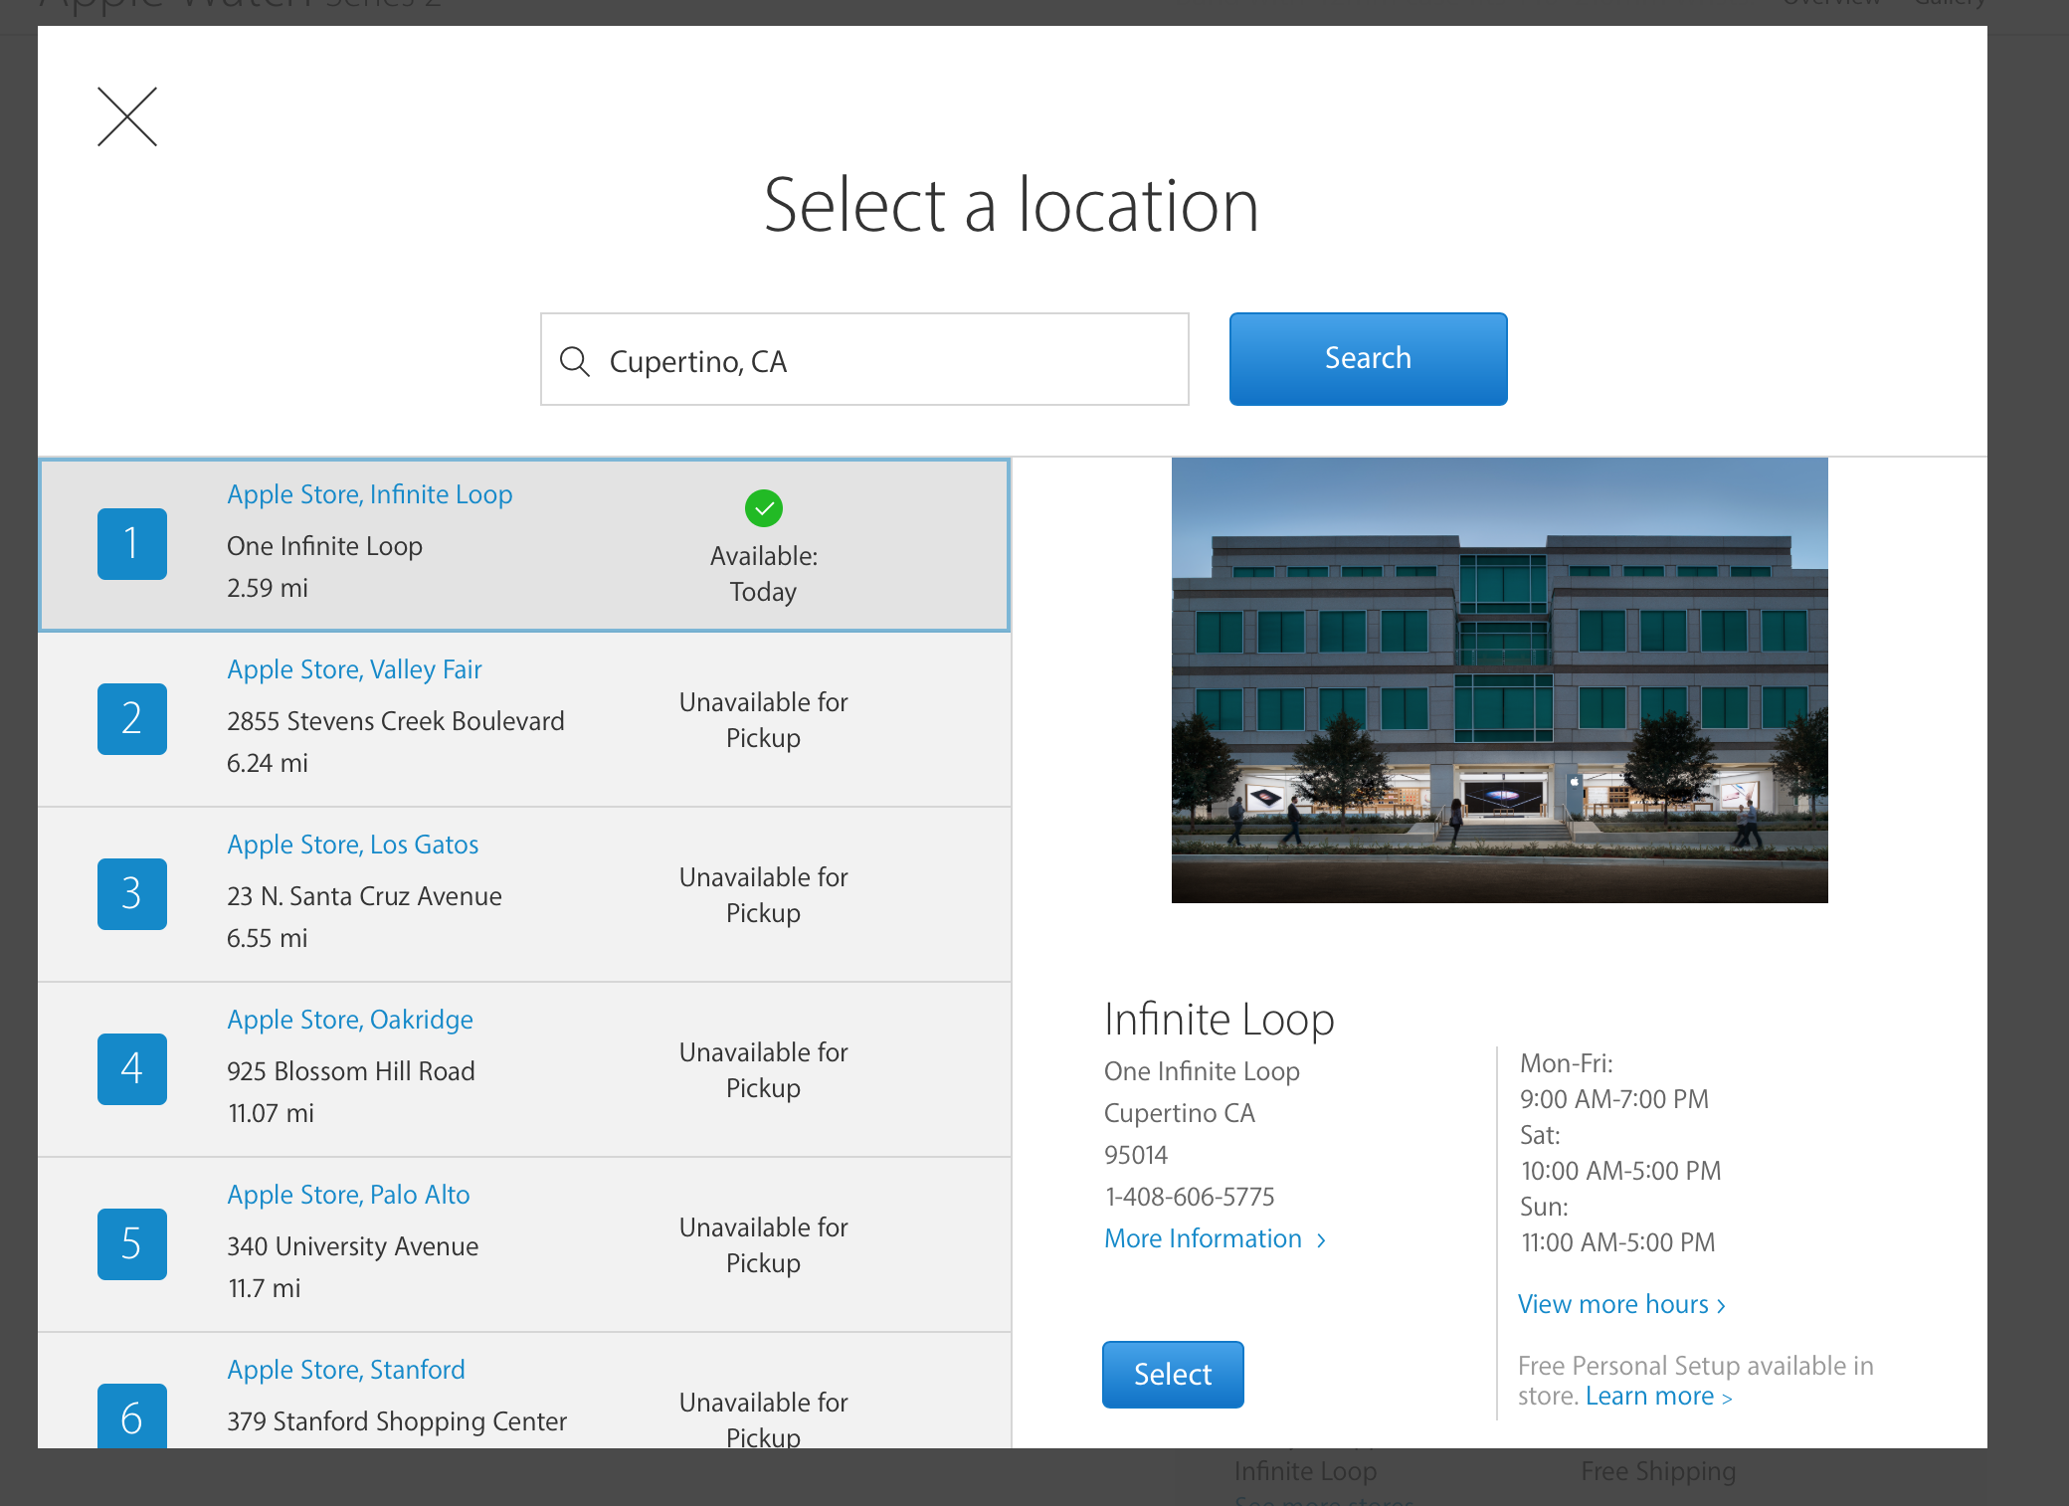Click the 95014 zip code
Image resolution: width=2069 pixels, height=1506 pixels.
tap(1136, 1155)
